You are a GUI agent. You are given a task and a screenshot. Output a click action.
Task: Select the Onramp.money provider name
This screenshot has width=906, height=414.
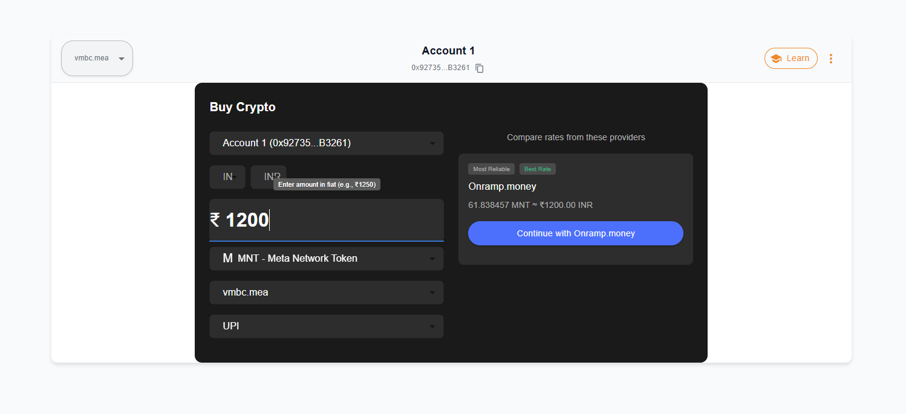502,187
